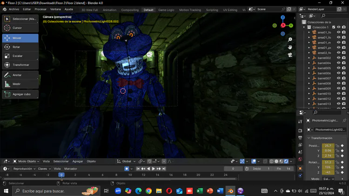The image size is (349, 196).
Task: Expand the barrel004 tree item
Action: (x=309, y=63)
